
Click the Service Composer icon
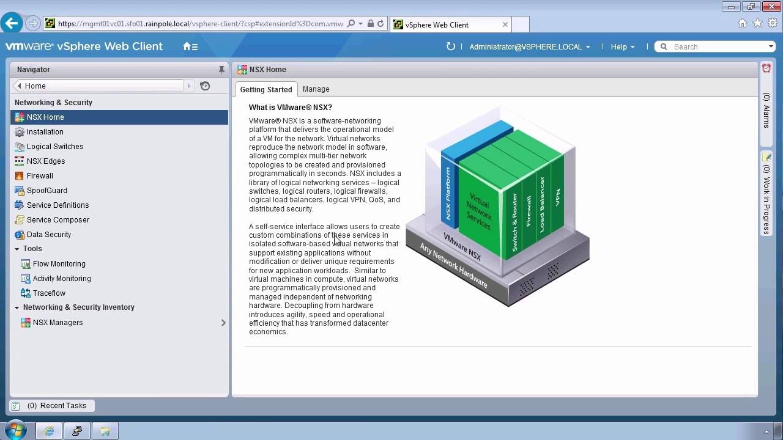(20, 220)
